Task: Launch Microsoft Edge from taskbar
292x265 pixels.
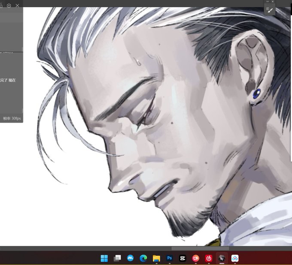Action: [x=143, y=258]
